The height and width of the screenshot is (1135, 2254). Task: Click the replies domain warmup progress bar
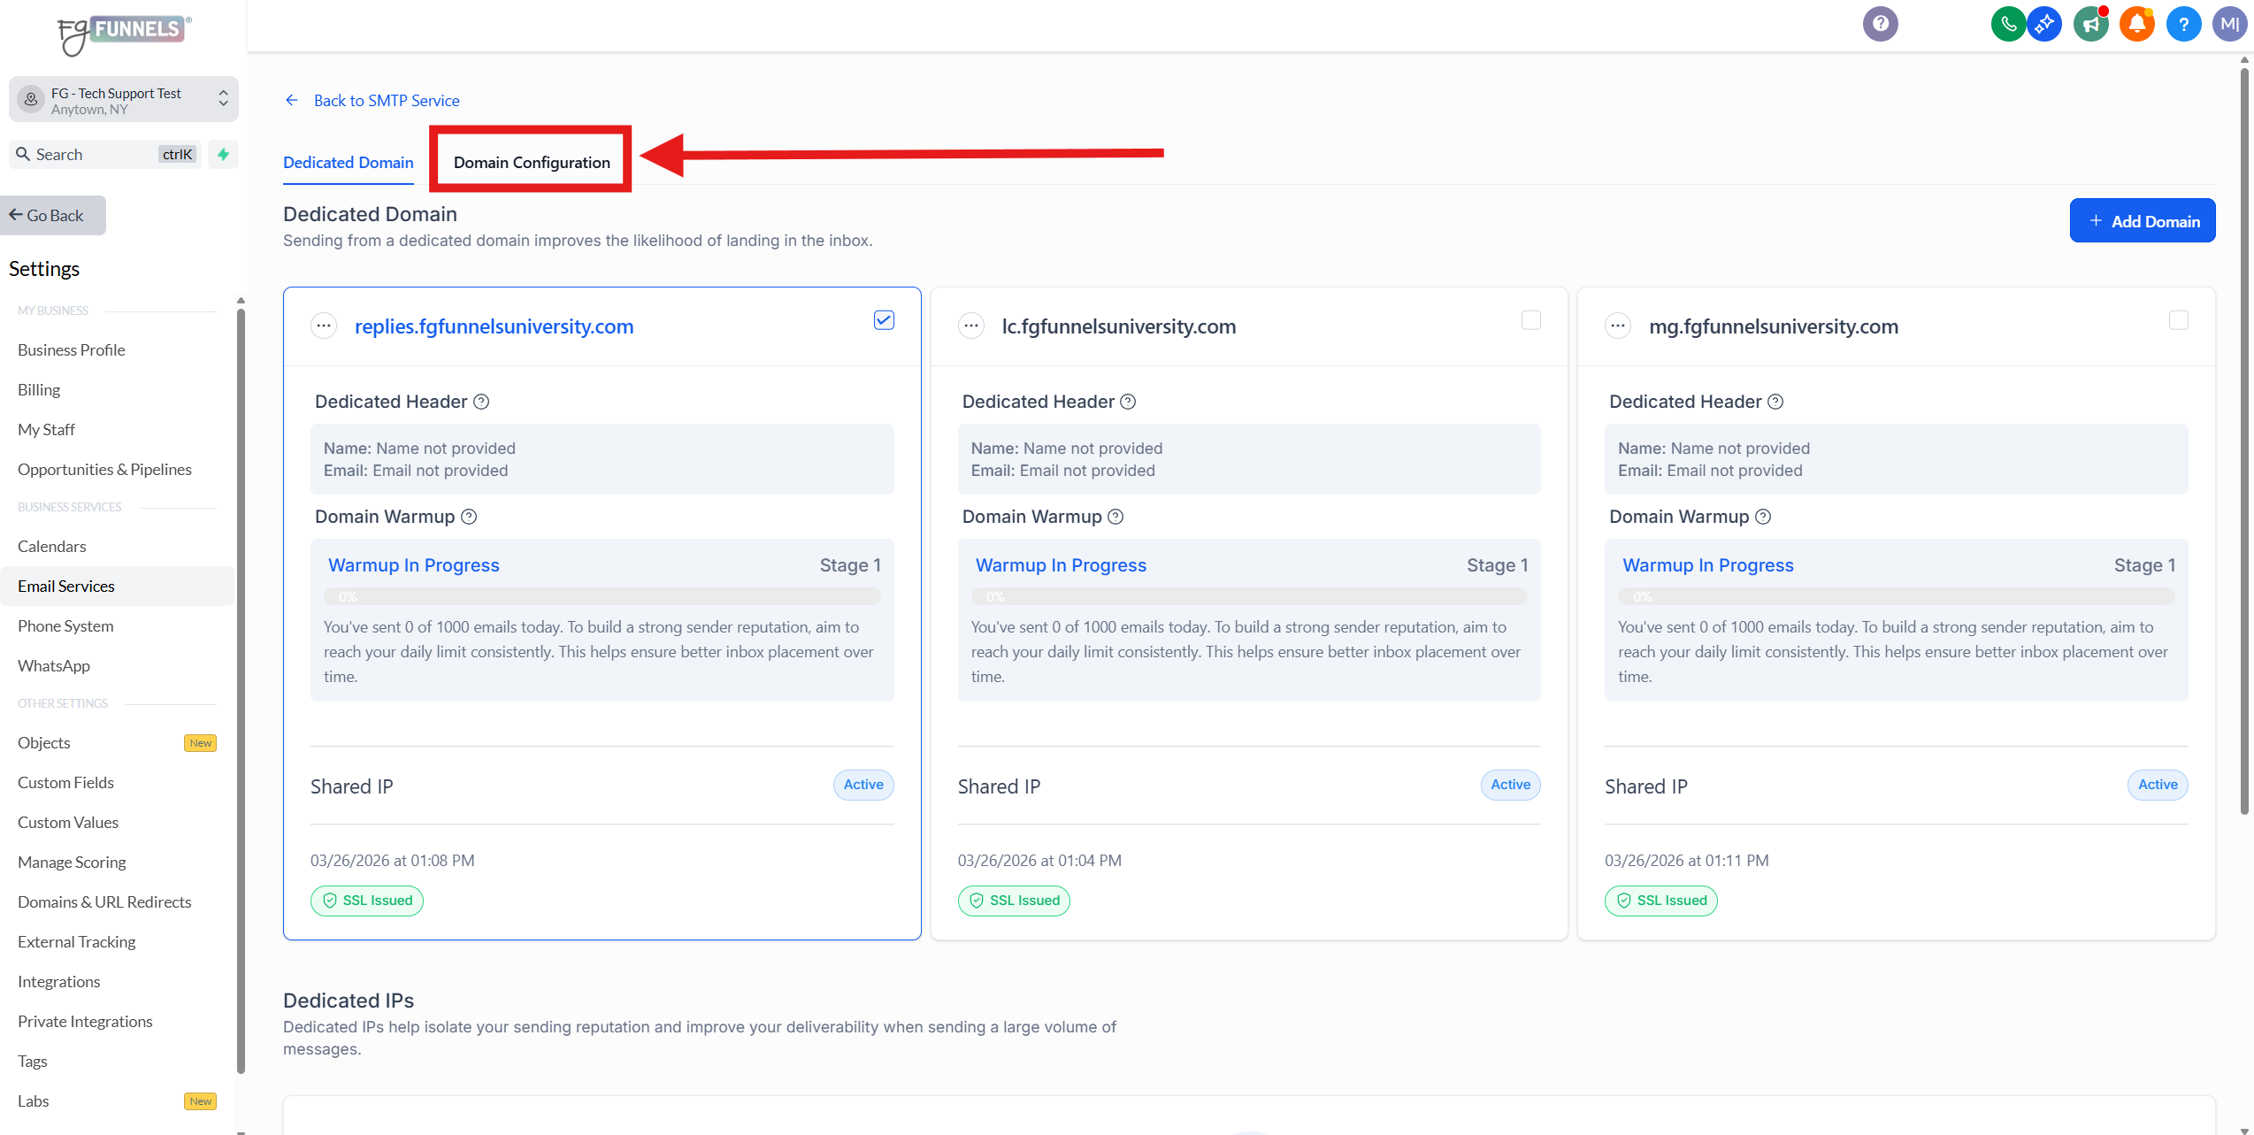[602, 596]
